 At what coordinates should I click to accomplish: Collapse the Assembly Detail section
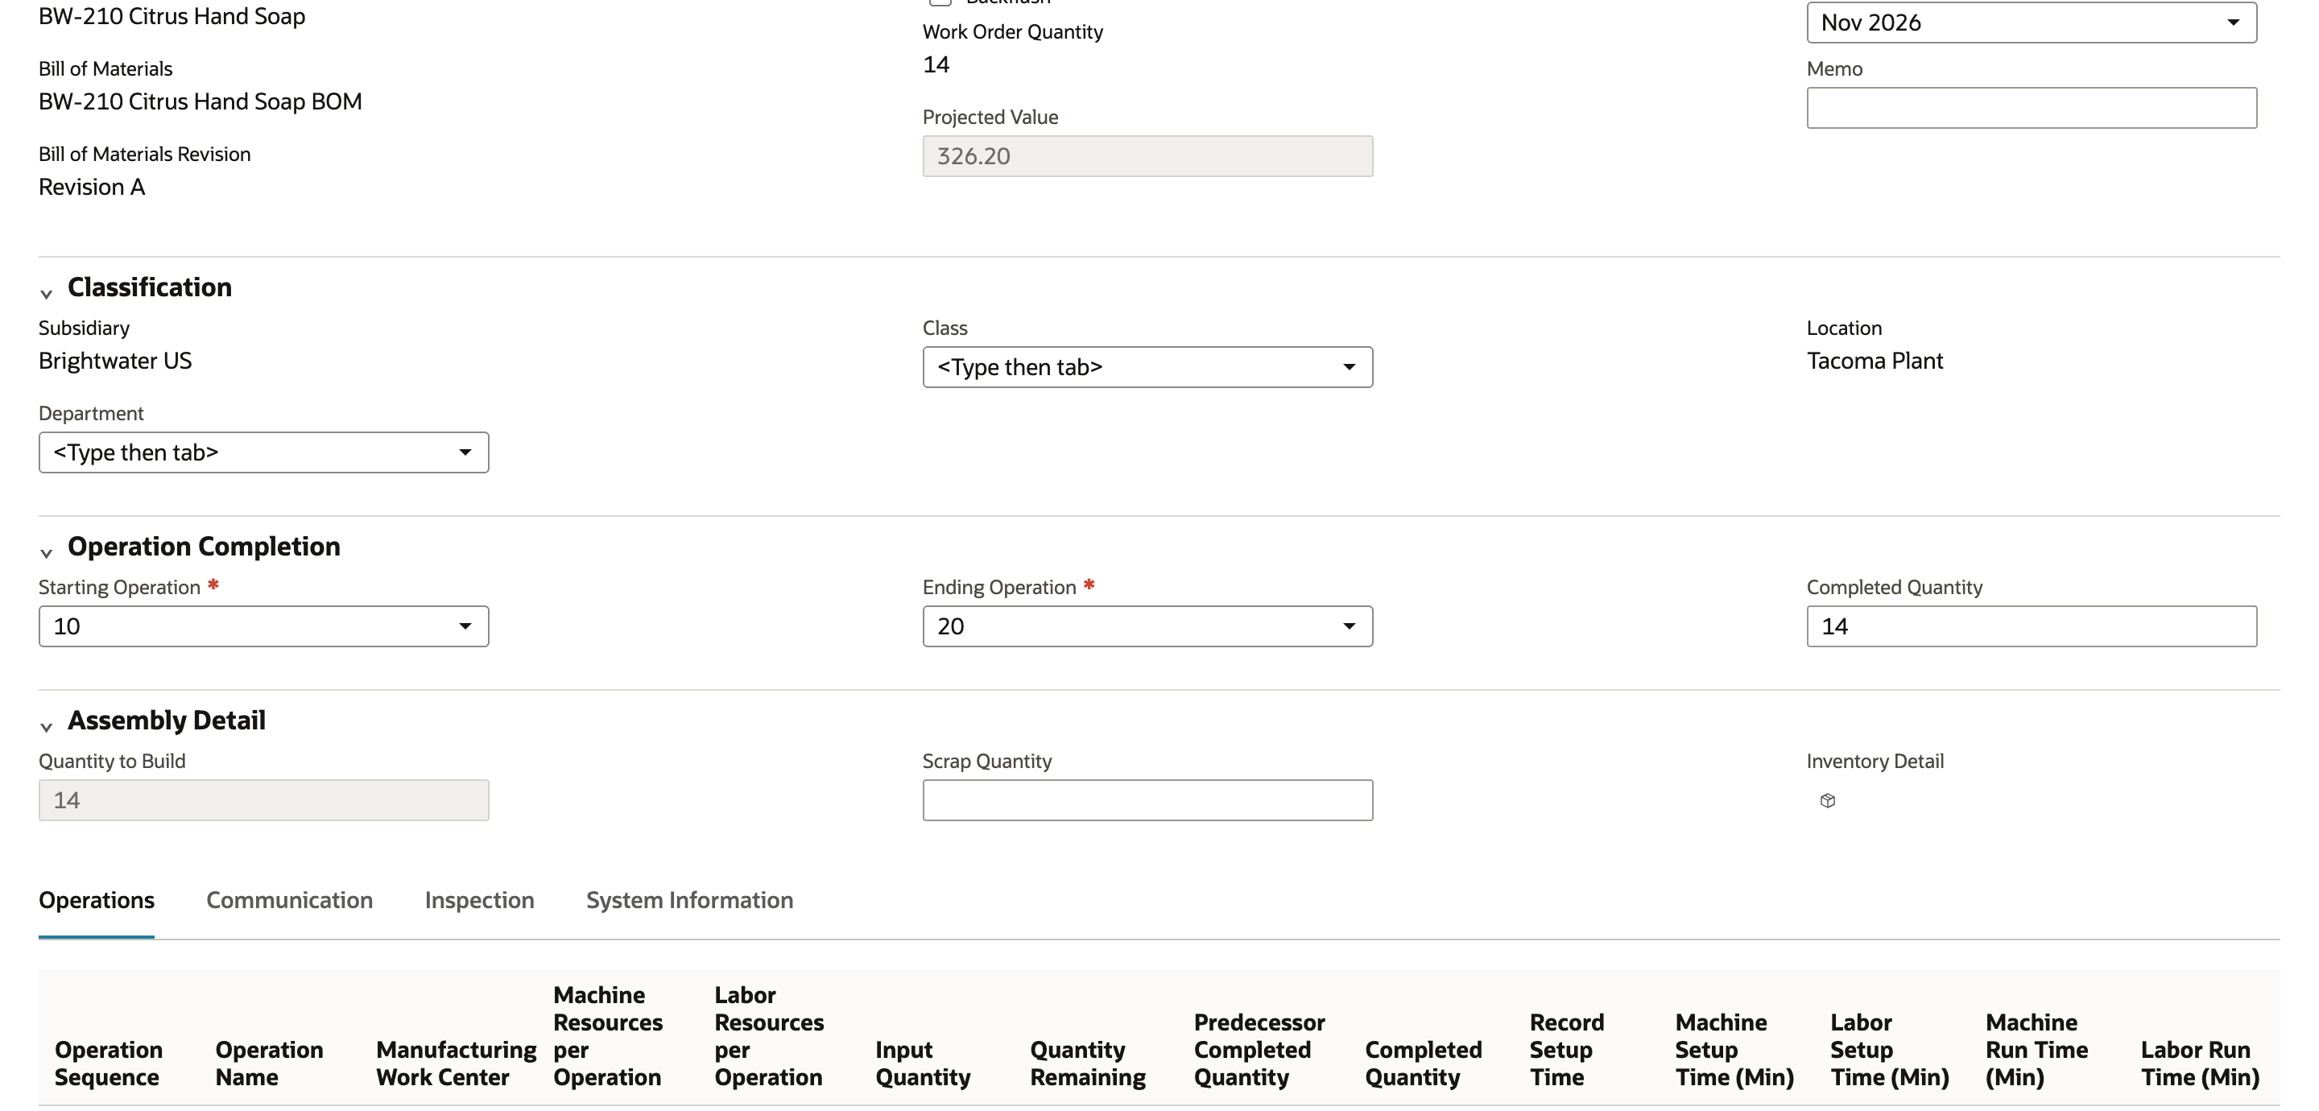coord(46,726)
